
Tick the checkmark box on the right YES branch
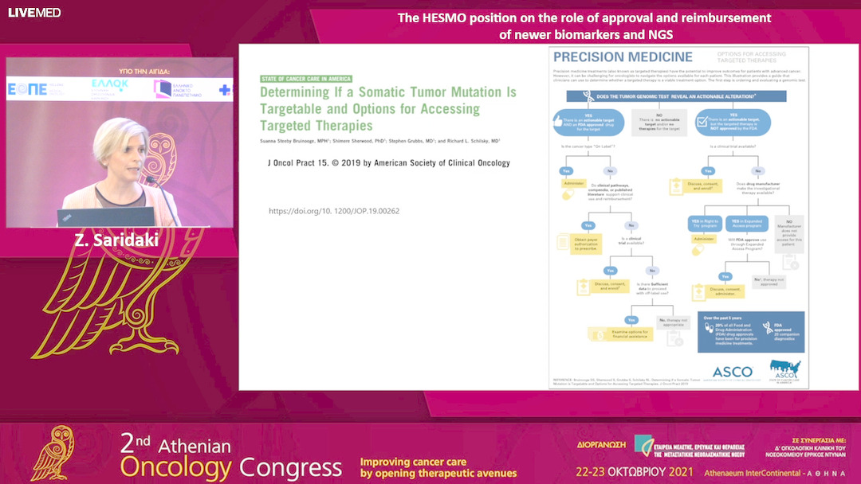tap(702, 121)
